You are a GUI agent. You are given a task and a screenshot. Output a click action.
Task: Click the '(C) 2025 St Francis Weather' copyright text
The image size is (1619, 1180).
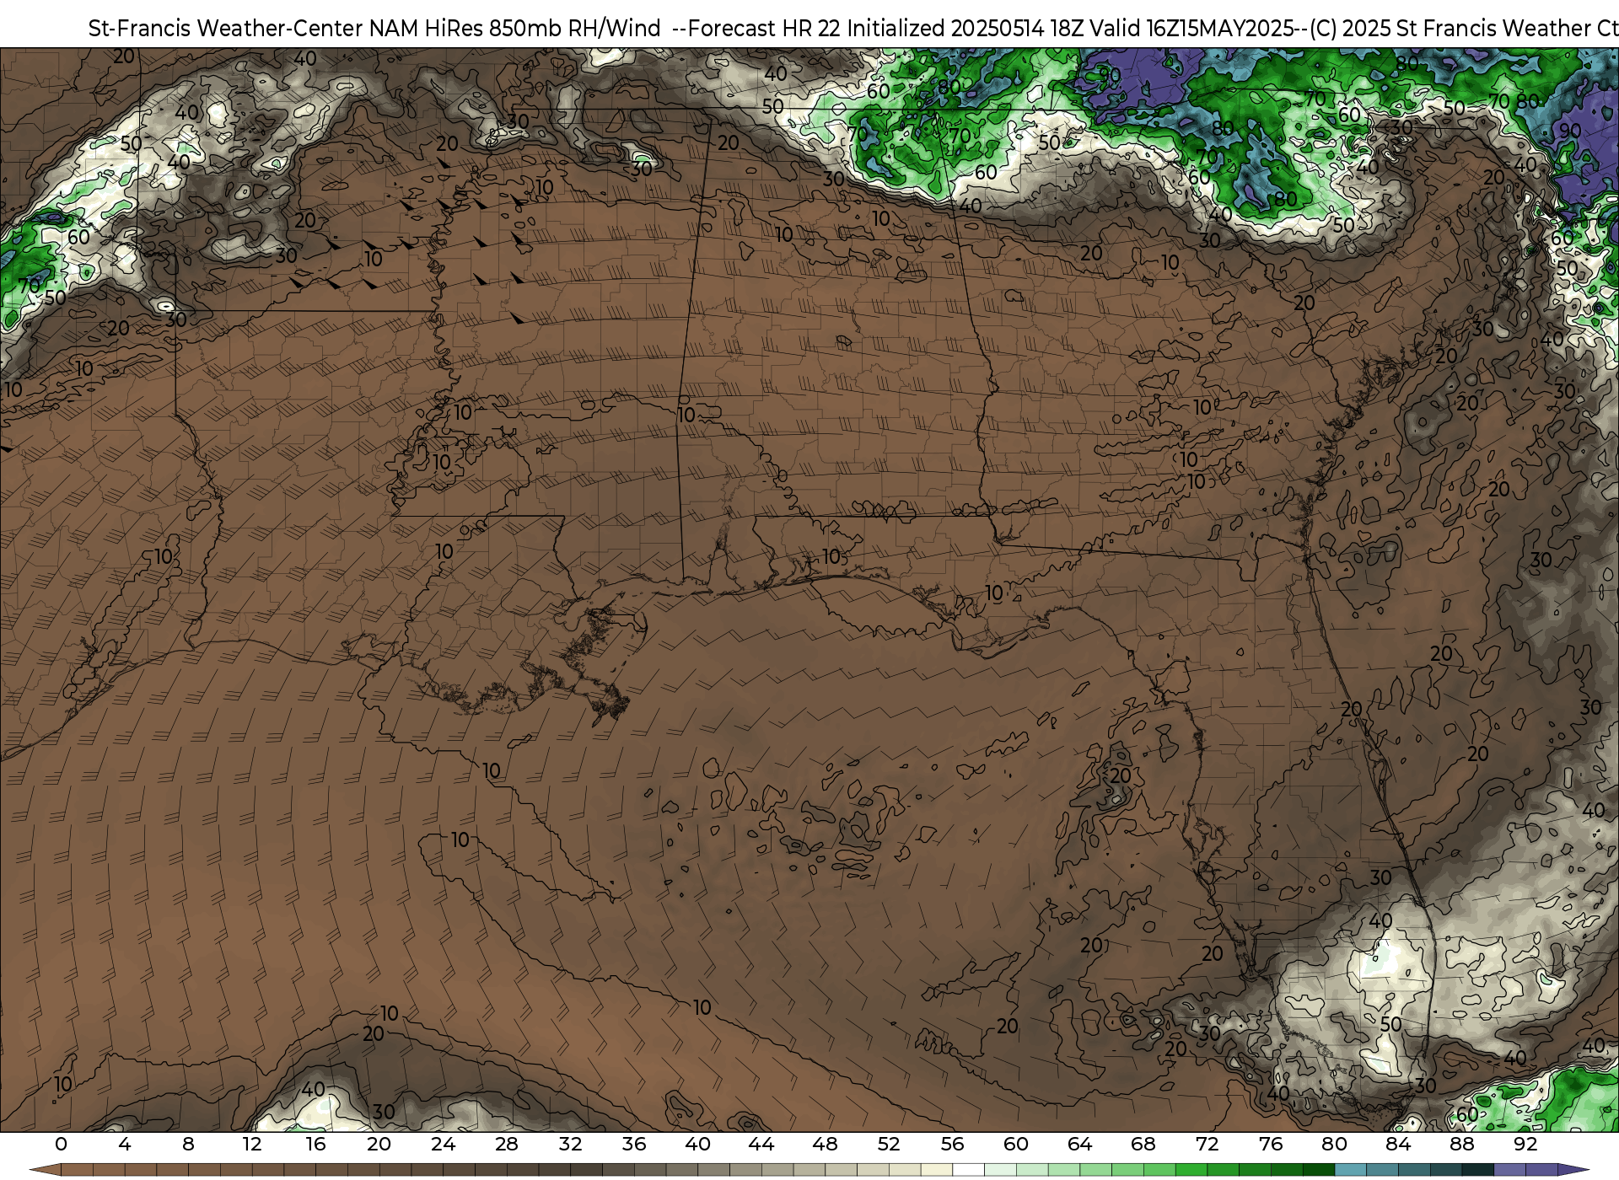[x=1449, y=29]
